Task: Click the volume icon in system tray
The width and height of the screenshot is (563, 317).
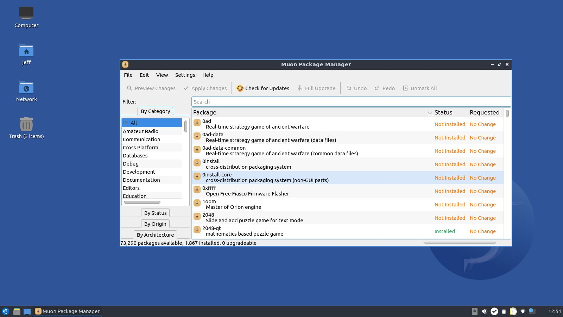Action: coord(485,311)
